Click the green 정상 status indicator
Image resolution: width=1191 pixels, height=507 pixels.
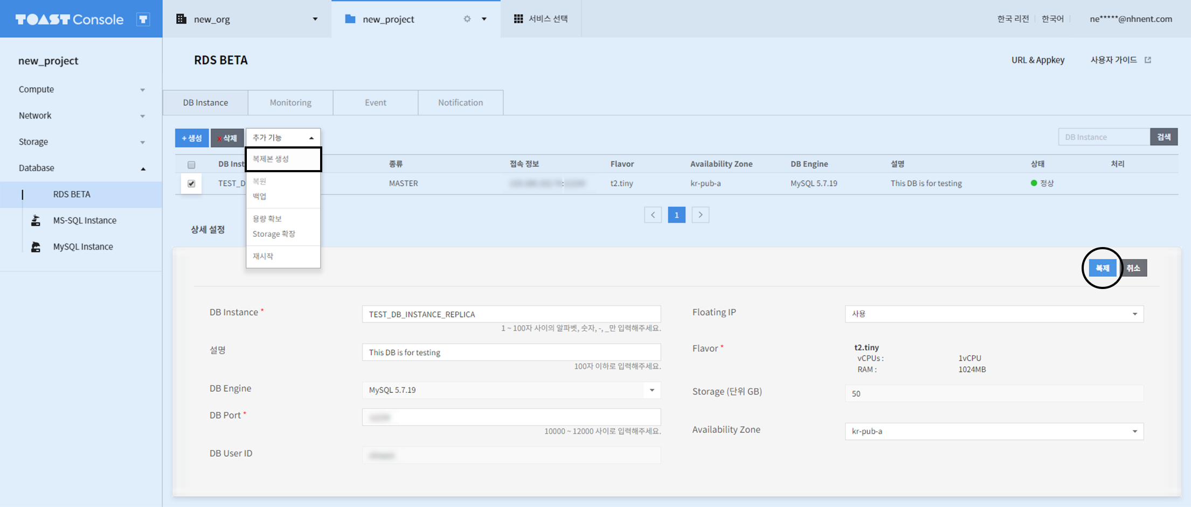click(x=1034, y=183)
